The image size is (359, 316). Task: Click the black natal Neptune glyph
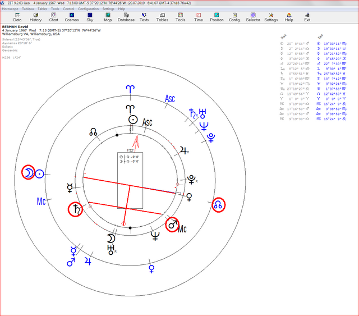(155, 236)
